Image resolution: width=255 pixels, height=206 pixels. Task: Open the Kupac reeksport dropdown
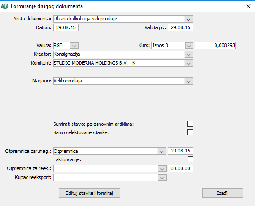[x=162, y=178]
